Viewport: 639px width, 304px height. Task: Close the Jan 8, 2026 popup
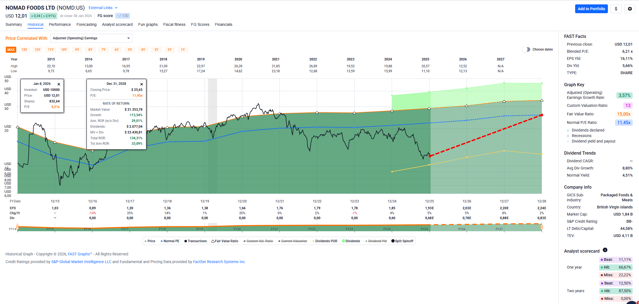click(x=59, y=84)
